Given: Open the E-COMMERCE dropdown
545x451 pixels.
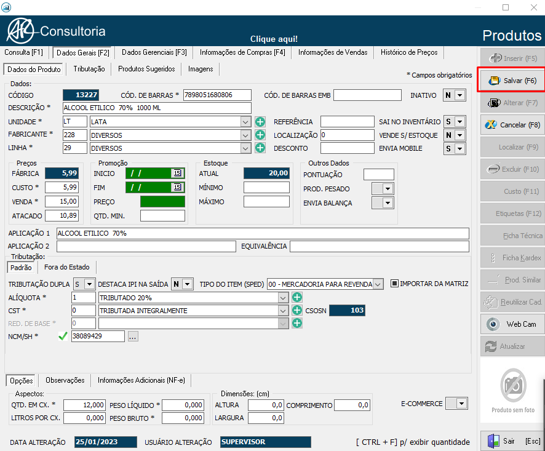Looking at the screenshot, I should pyautogui.click(x=462, y=404).
